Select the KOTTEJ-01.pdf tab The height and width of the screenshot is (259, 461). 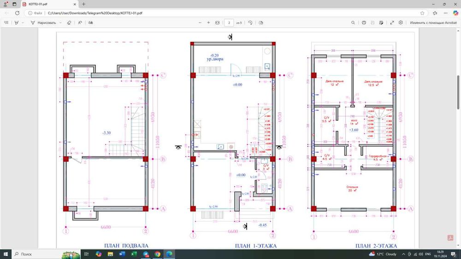(46, 4)
